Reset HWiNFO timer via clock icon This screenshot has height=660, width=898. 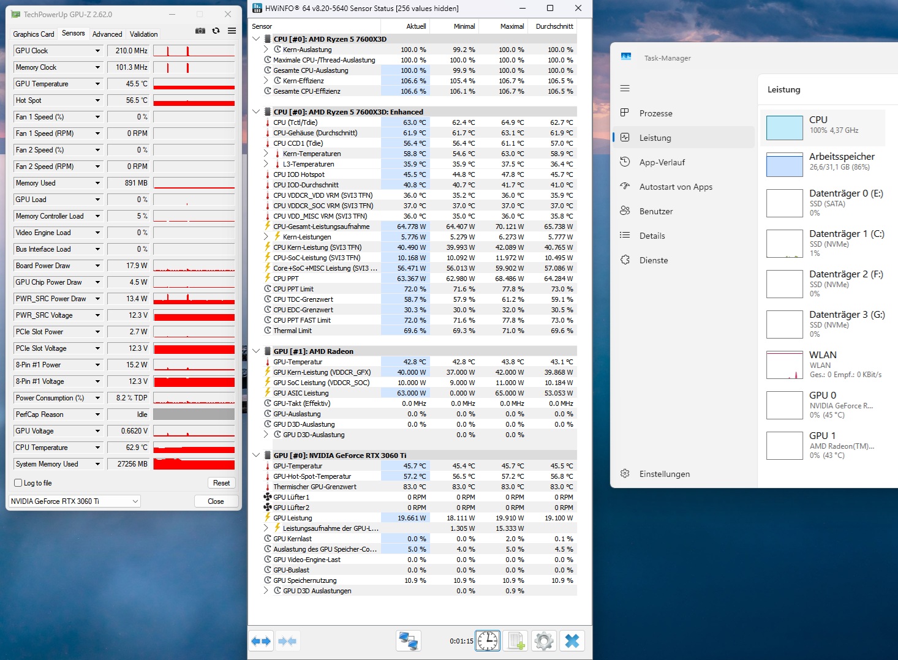coord(488,641)
